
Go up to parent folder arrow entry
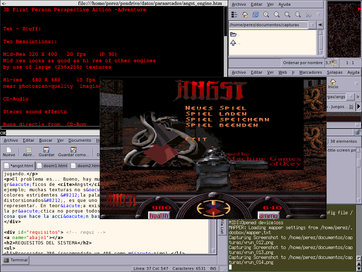pyautogui.click(x=233, y=43)
